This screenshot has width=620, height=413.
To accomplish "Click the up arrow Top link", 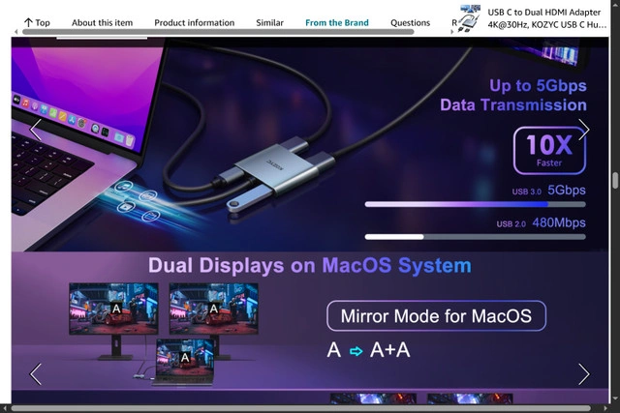I will [37, 22].
